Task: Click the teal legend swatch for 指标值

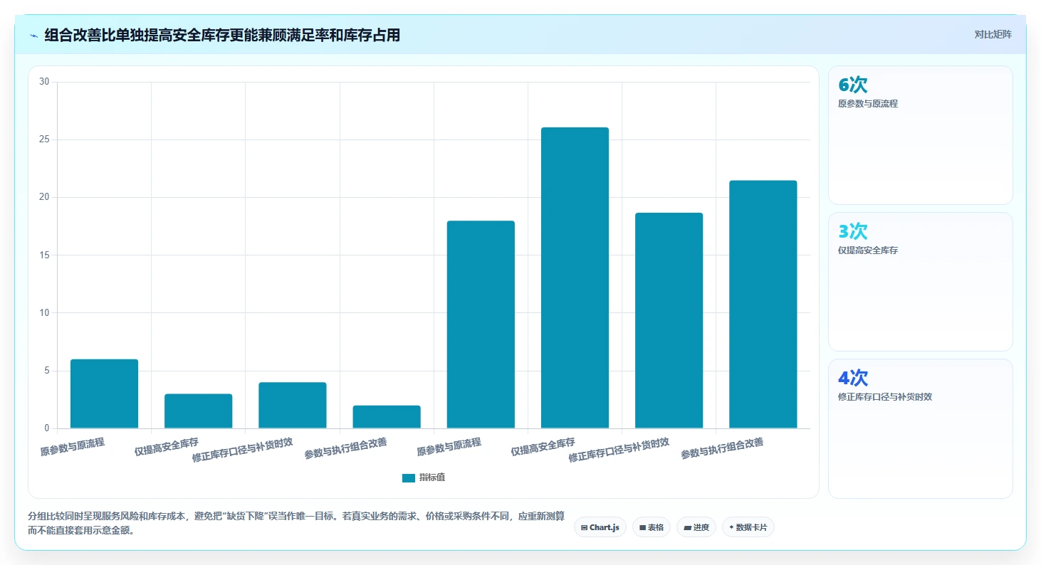Action: click(x=408, y=477)
